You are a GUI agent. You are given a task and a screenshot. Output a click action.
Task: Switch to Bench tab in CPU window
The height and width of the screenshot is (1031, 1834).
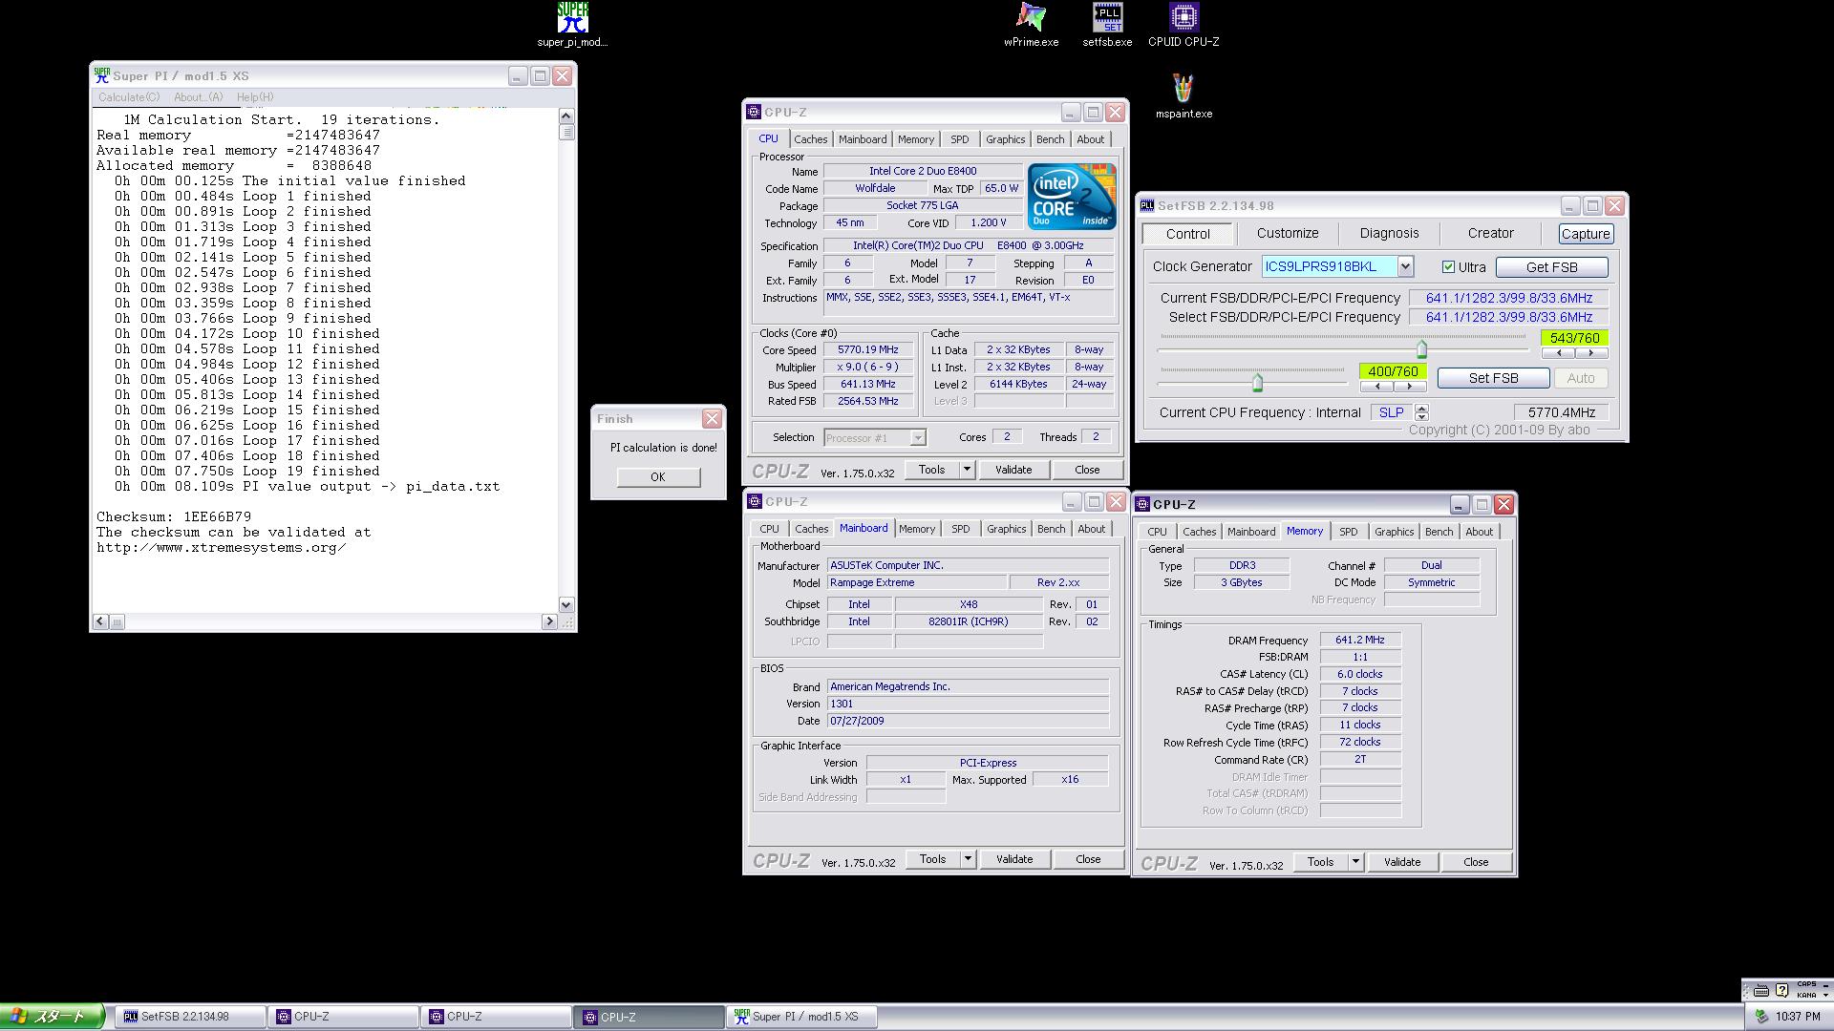click(x=1050, y=139)
